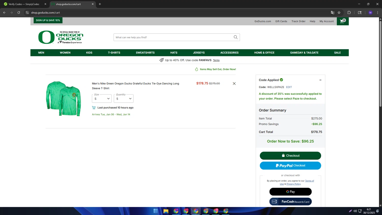Viewport: 382px width, 215px height.
Task: Click the page vertical scrollbar
Action: click(380, 64)
